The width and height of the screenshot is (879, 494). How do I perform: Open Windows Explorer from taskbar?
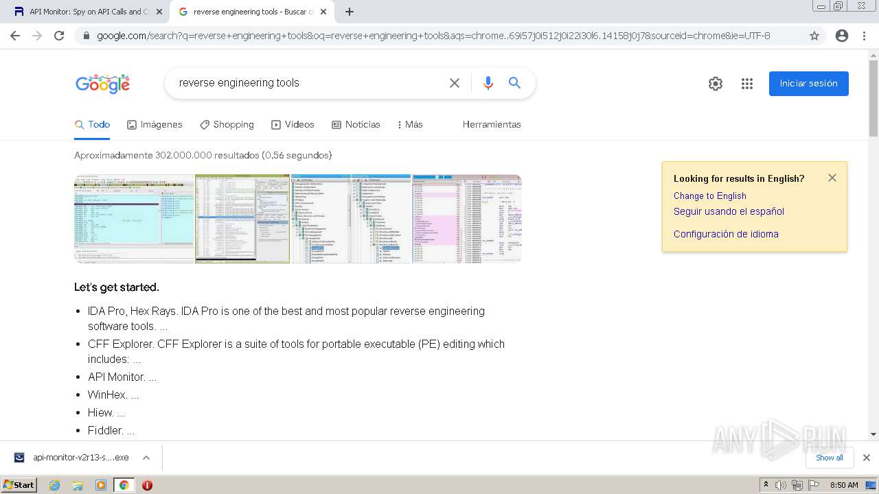coord(78,485)
